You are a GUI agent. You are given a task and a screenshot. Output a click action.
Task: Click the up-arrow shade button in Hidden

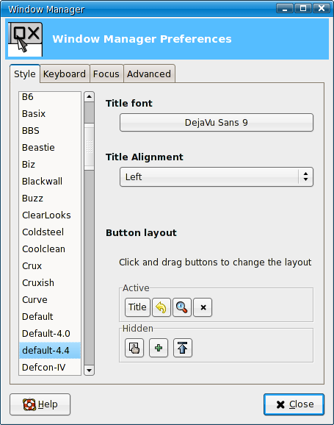tap(183, 348)
